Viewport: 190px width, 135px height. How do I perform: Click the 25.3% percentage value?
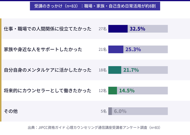pos(133,49)
